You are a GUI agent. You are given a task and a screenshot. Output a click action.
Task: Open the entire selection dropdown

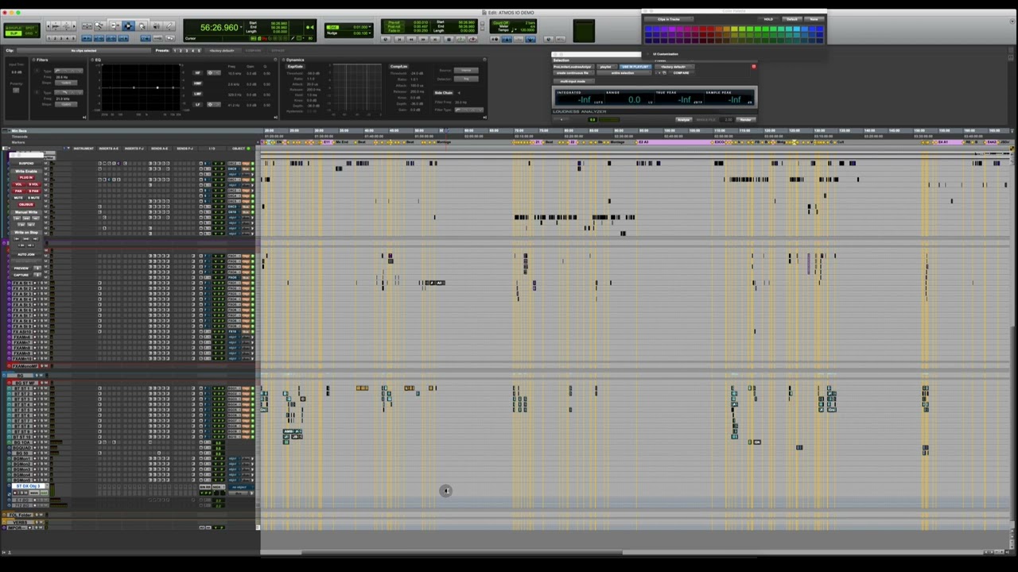[623, 73]
